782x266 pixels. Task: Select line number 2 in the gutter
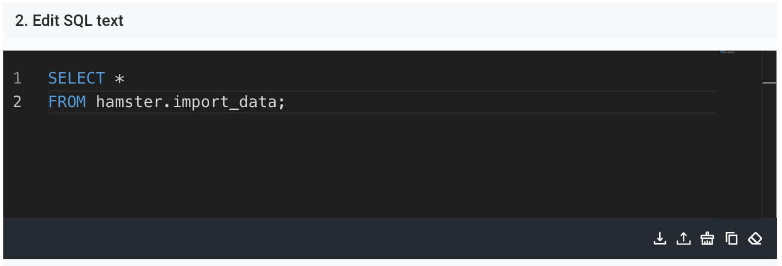[x=17, y=102]
